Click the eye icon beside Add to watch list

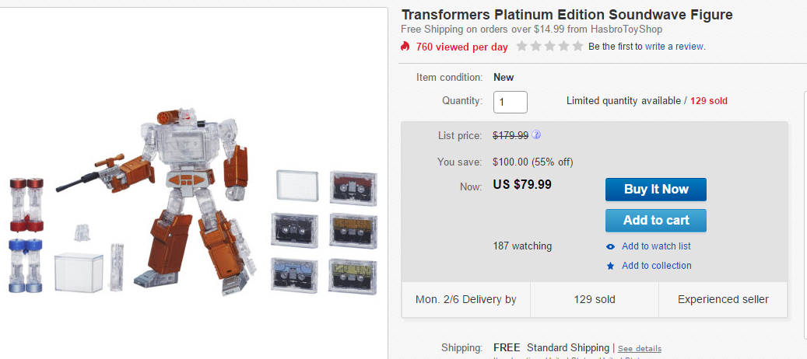[611, 247]
